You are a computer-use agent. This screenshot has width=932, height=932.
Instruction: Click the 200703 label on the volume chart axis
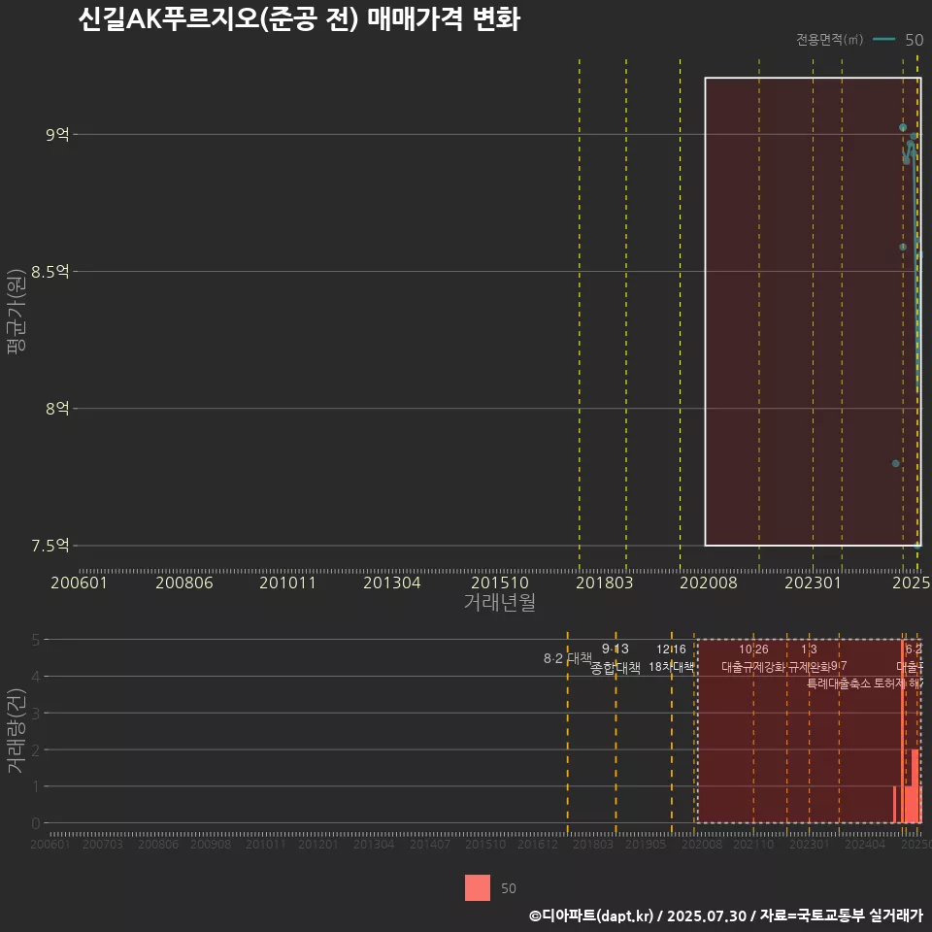(103, 844)
